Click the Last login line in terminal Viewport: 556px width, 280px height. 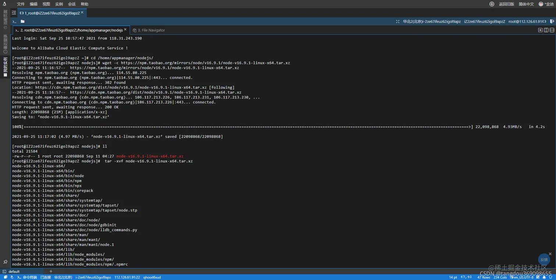click(77, 38)
